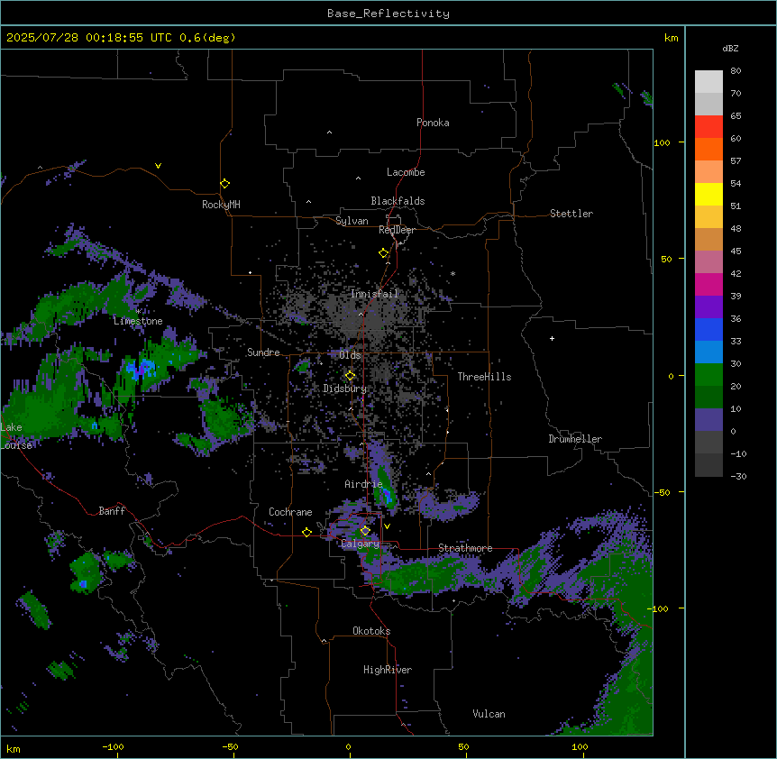Click the Sylvan label
This screenshot has height=759, width=777.
tap(352, 221)
